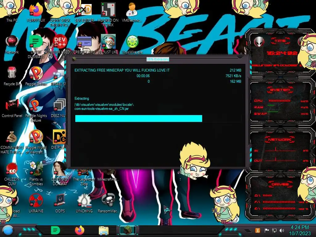This screenshot has width=316, height=237.
Task: Click the 16:24:02 clock display in widget
Action: coord(282,53)
